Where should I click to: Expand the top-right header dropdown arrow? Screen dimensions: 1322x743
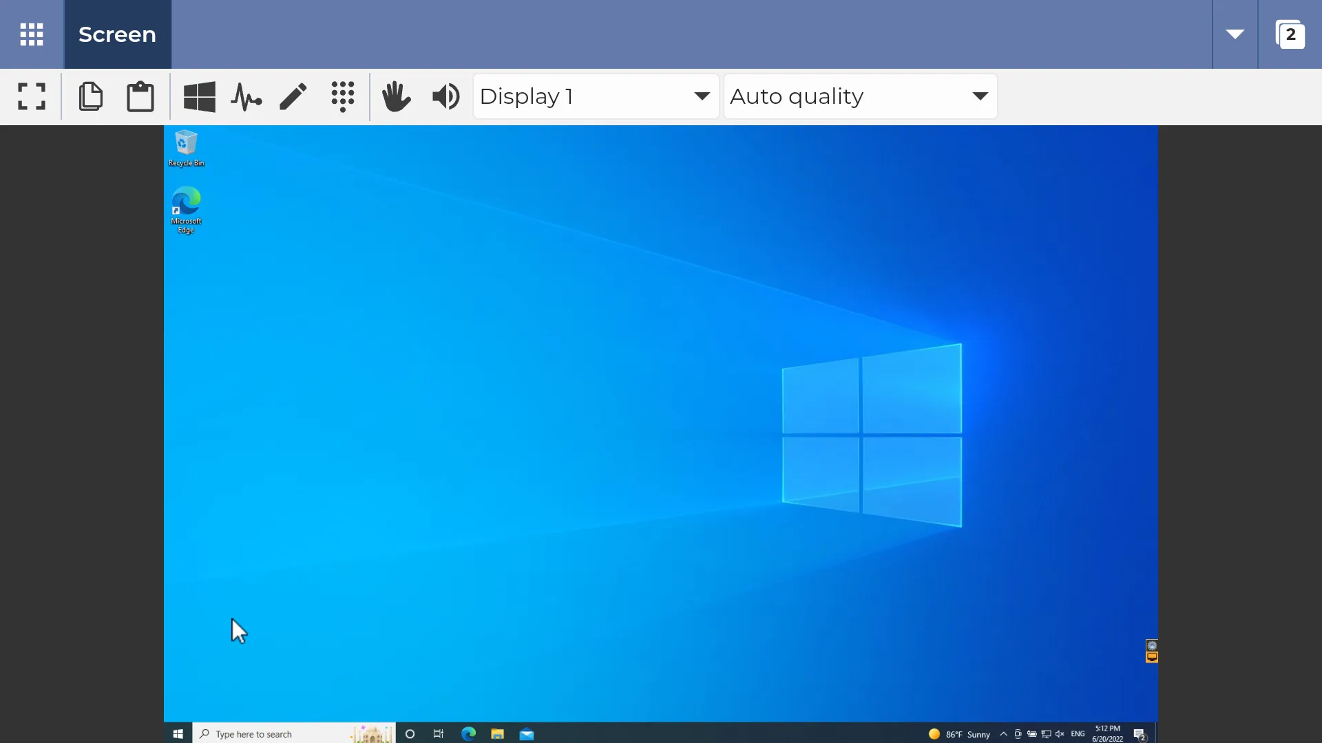click(x=1235, y=34)
